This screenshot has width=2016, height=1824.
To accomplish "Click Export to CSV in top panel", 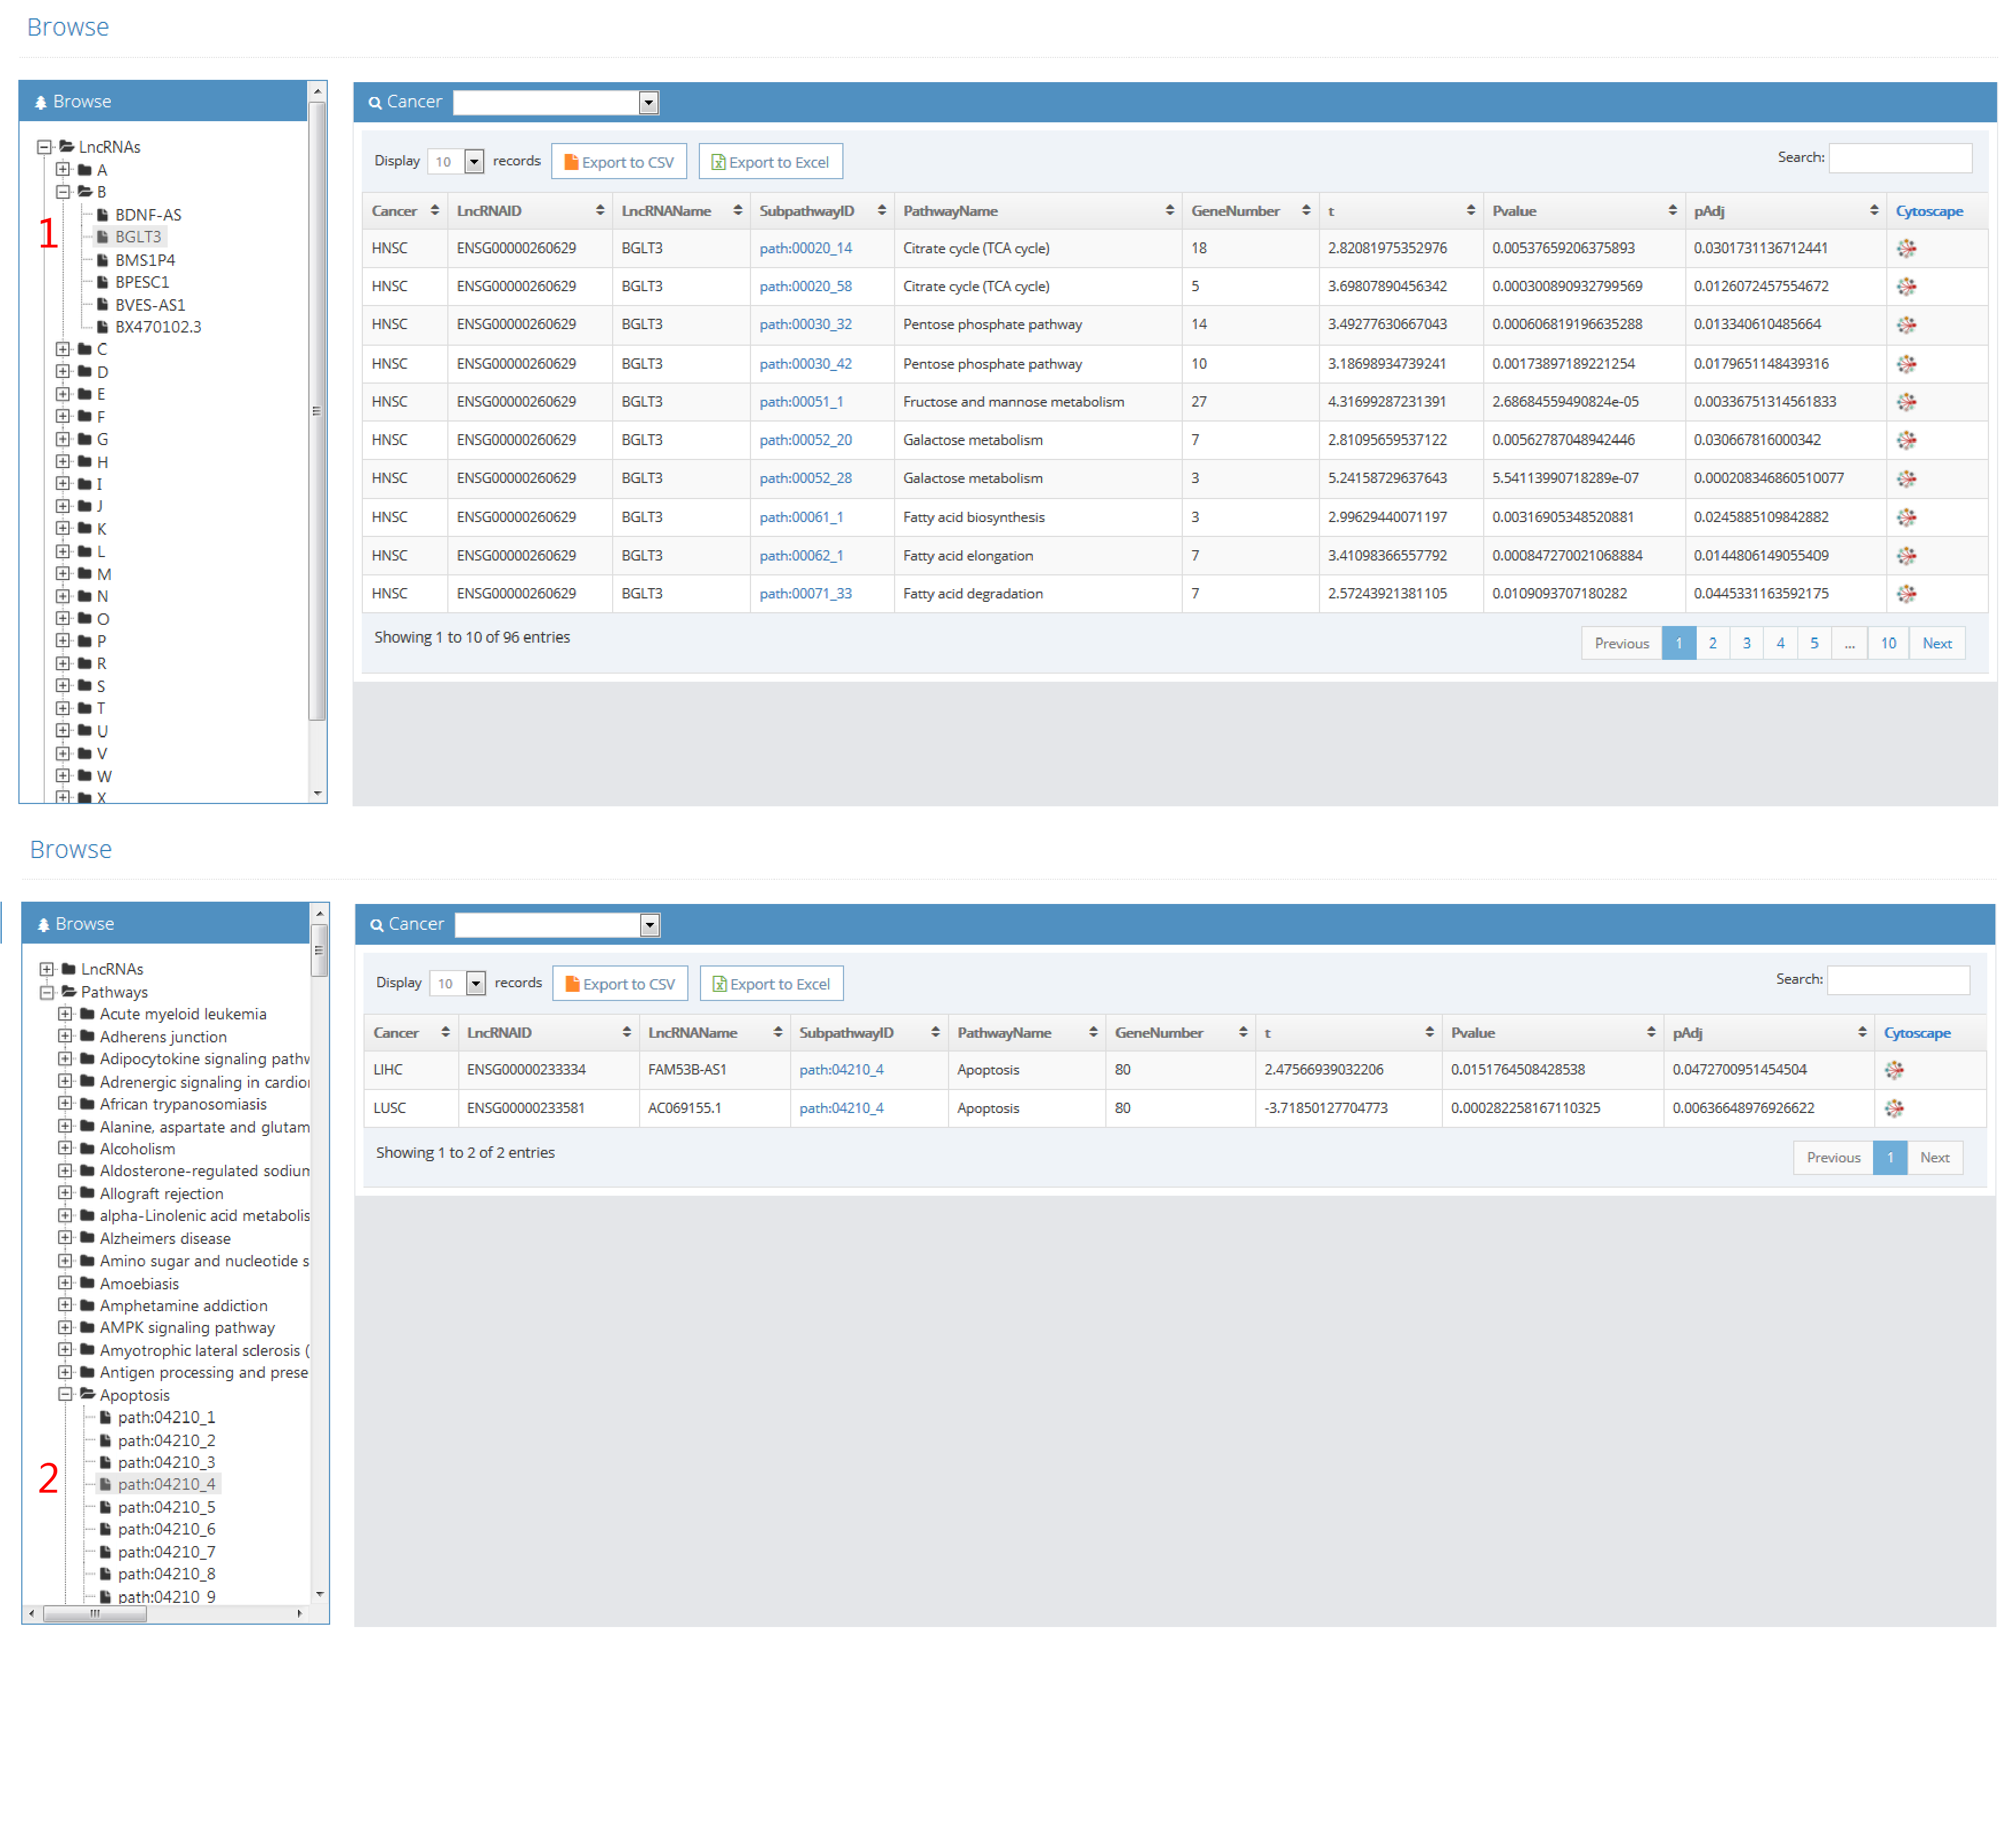I will [618, 162].
